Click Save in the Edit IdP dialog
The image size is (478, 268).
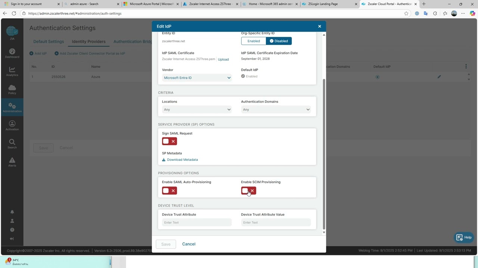[166, 244]
